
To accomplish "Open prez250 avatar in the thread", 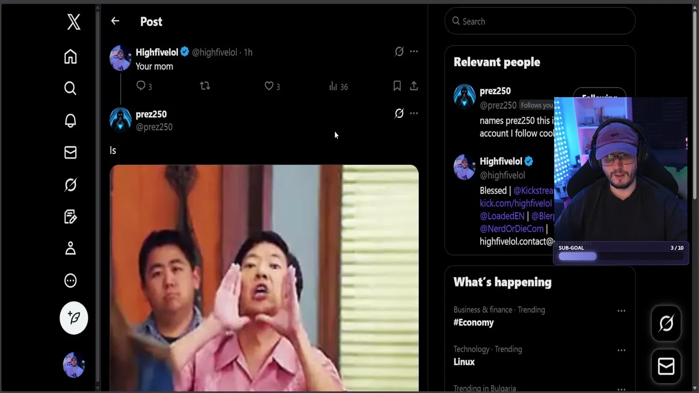I will pyautogui.click(x=120, y=120).
